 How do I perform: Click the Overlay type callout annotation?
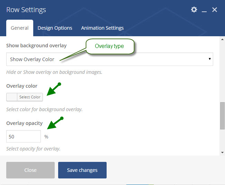point(110,46)
